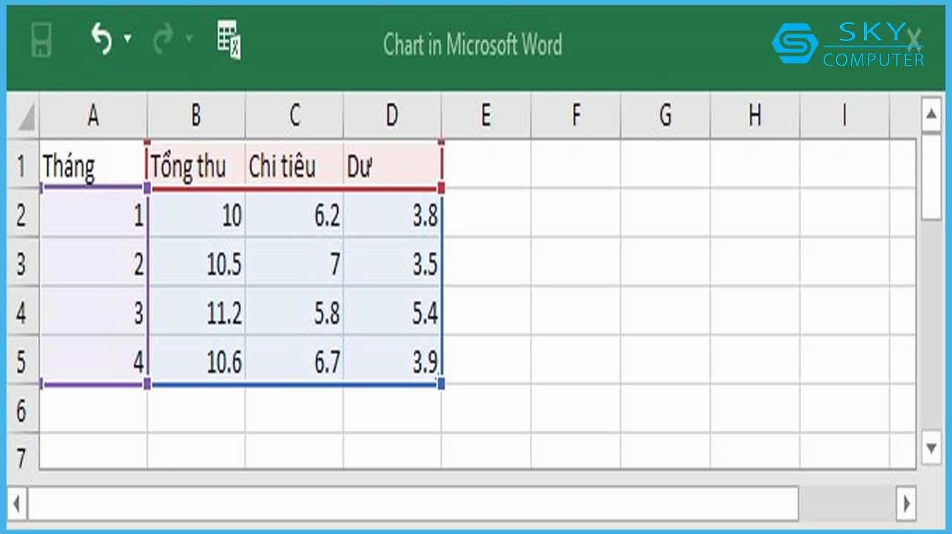Select the cell containing 11.2
The height and width of the screenshot is (534, 952).
click(196, 313)
